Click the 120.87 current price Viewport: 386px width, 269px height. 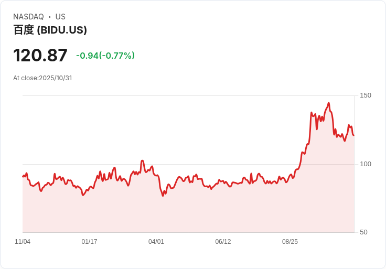pos(40,55)
